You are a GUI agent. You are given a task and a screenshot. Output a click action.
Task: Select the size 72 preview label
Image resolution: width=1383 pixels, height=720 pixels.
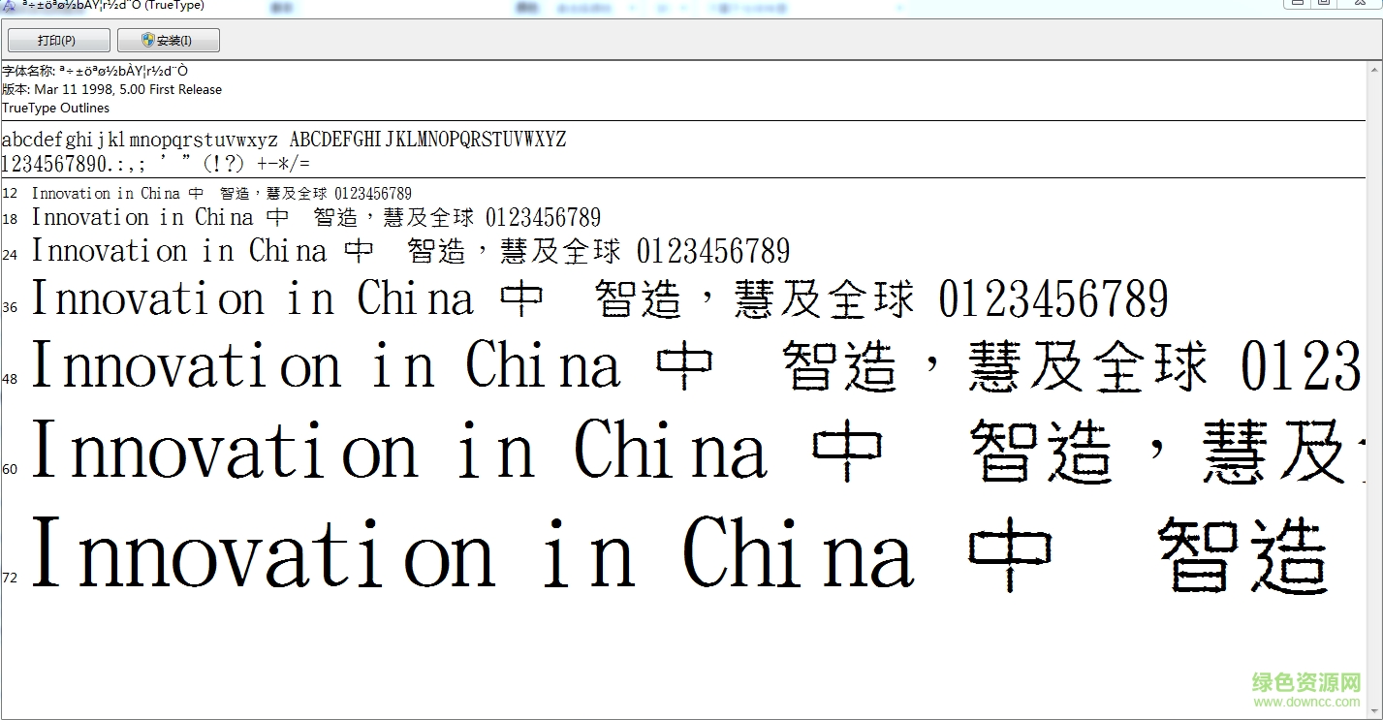coord(10,577)
